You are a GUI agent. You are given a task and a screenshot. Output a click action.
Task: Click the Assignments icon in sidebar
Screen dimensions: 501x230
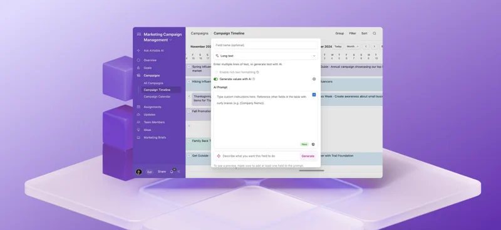138,107
